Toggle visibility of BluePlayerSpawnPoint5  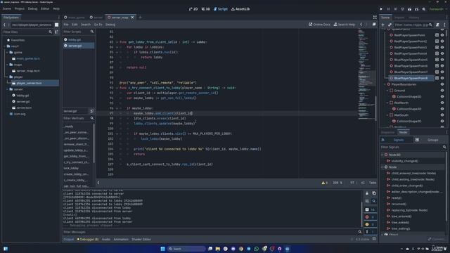(442, 60)
